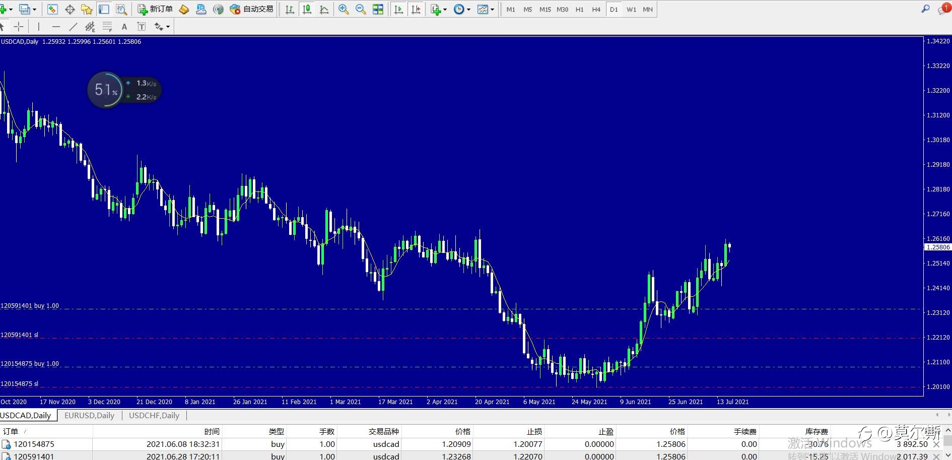Switch chart to bar chart mode
Screen dimensions: 952x460
[290, 9]
